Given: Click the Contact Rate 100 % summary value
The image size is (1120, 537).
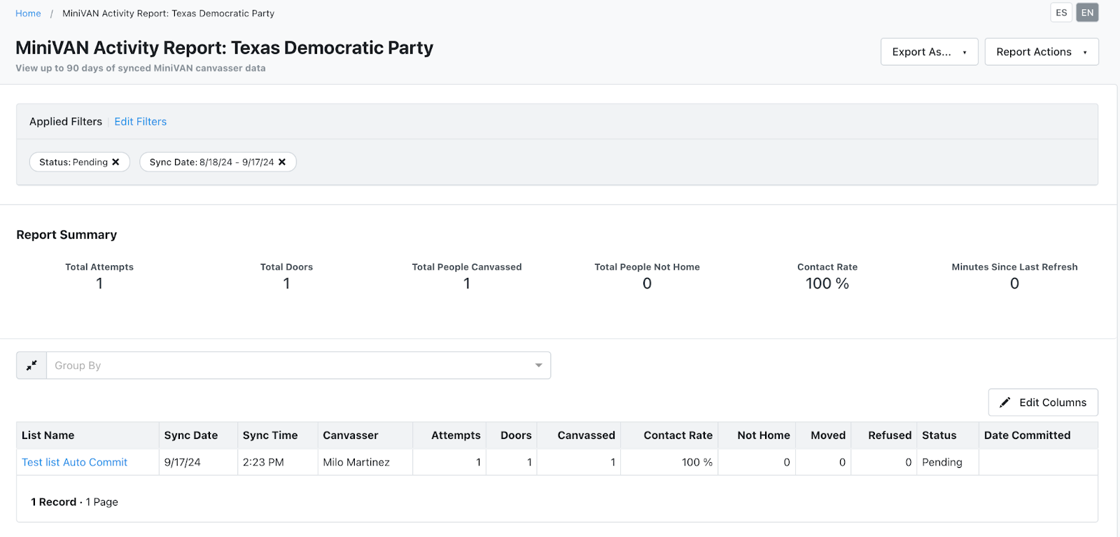Looking at the screenshot, I should [827, 284].
